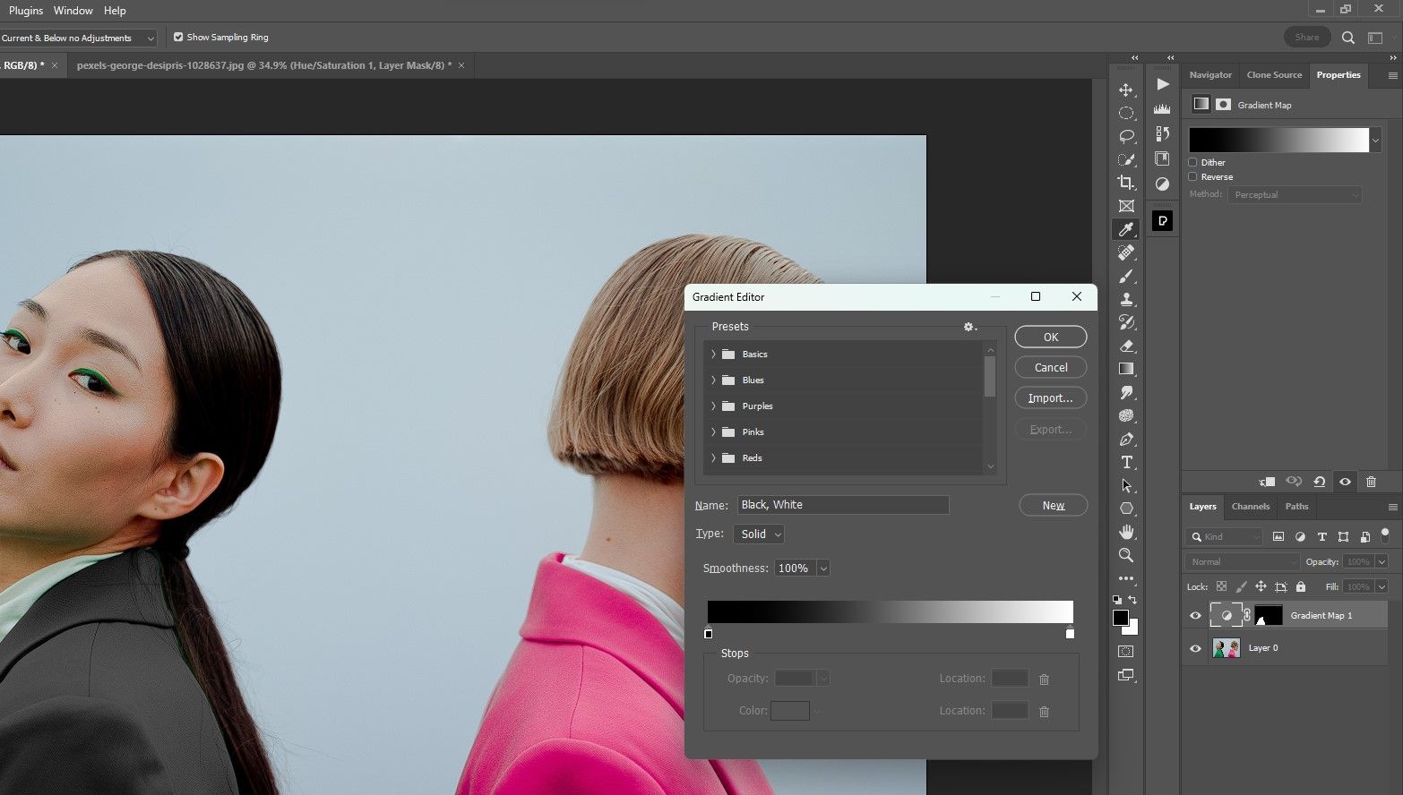The width and height of the screenshot is (1403, 795).
Task: Click the Share button
Action: pos(1307,38)
